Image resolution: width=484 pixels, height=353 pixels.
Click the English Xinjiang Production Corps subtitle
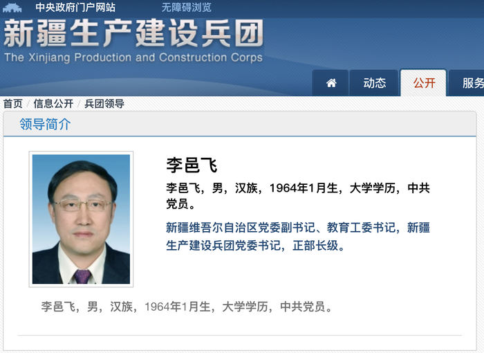(133, 57)
